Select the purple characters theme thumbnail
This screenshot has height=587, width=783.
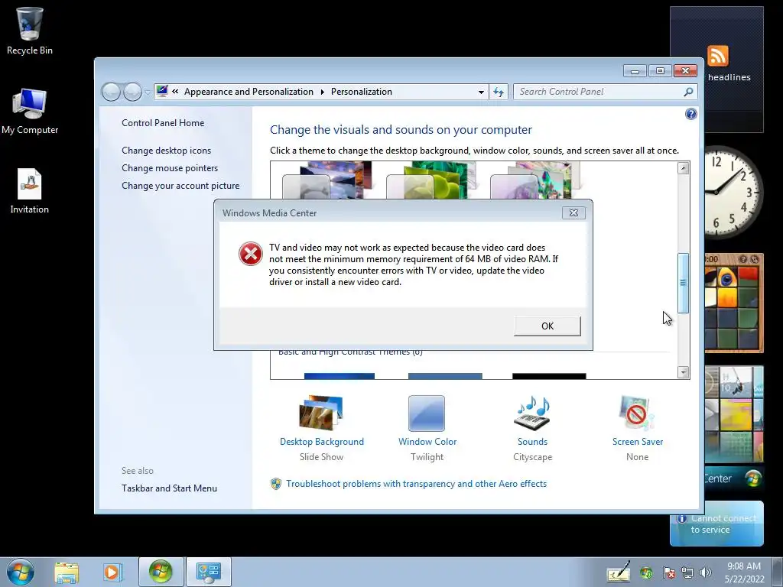(x=535, y=180)
